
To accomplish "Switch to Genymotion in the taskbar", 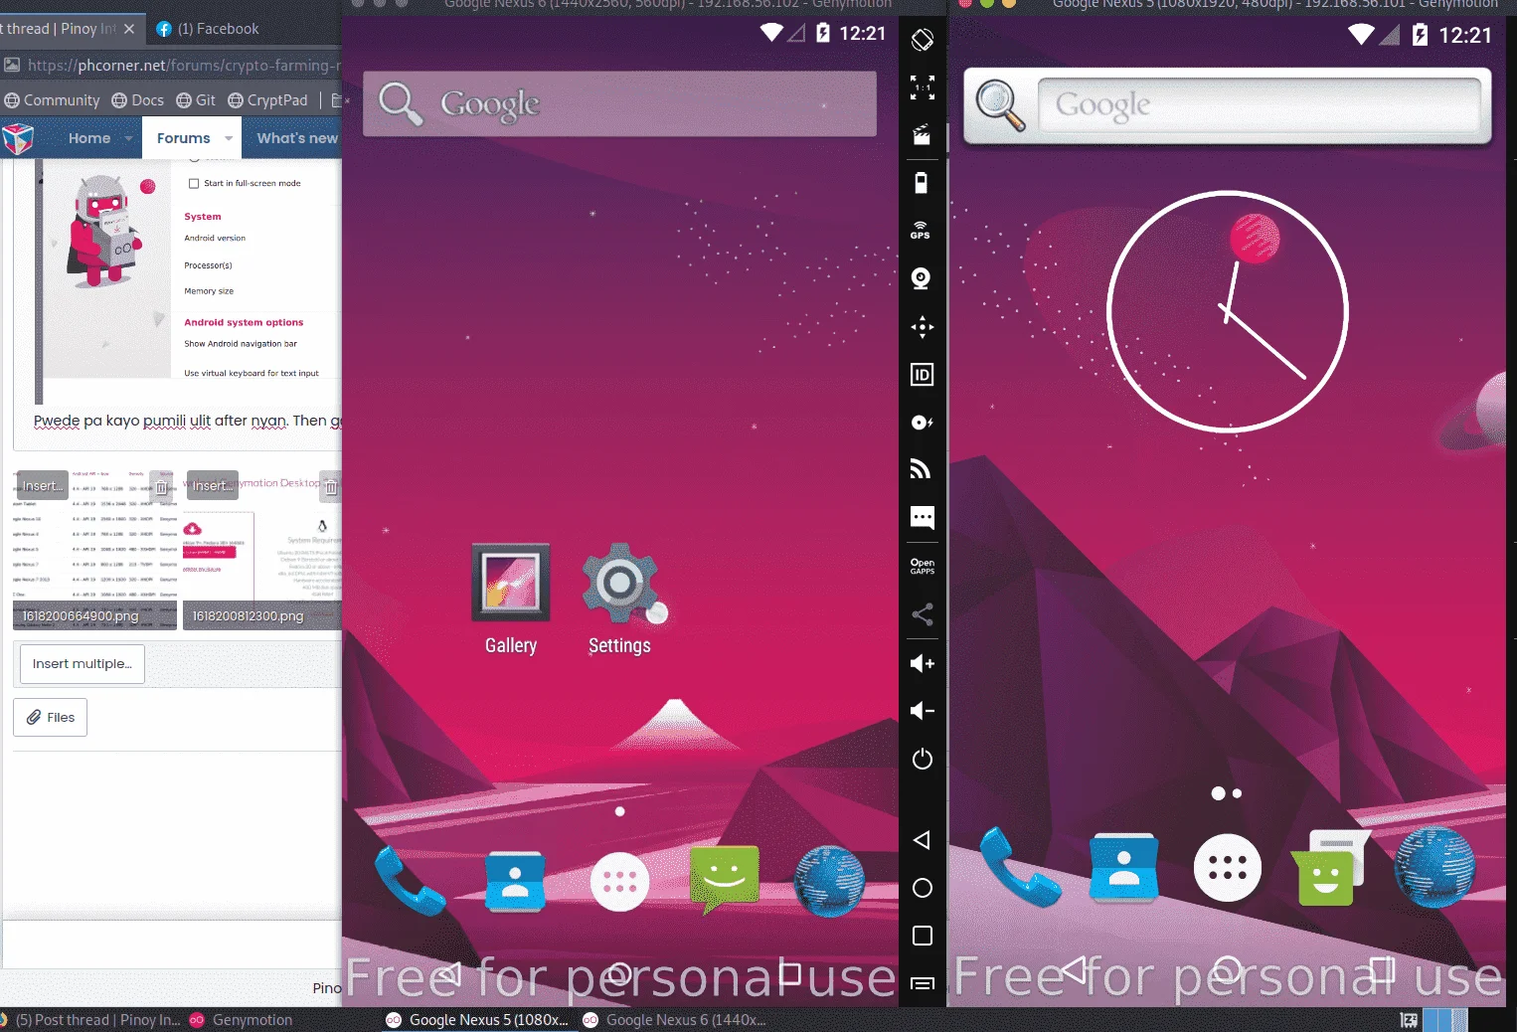I will [242, 1020].
